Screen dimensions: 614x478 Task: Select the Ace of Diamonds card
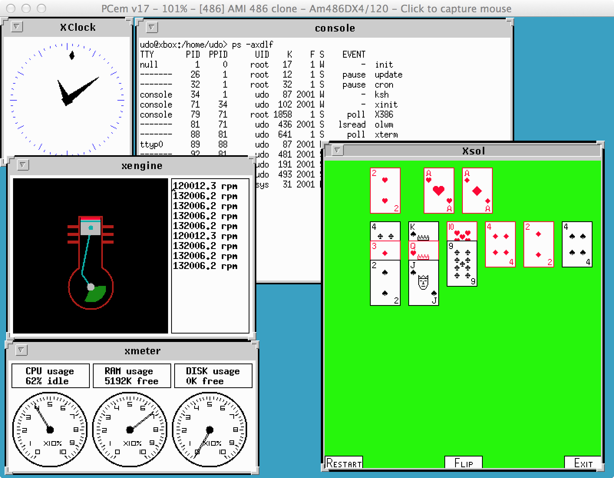pos(477,191)
